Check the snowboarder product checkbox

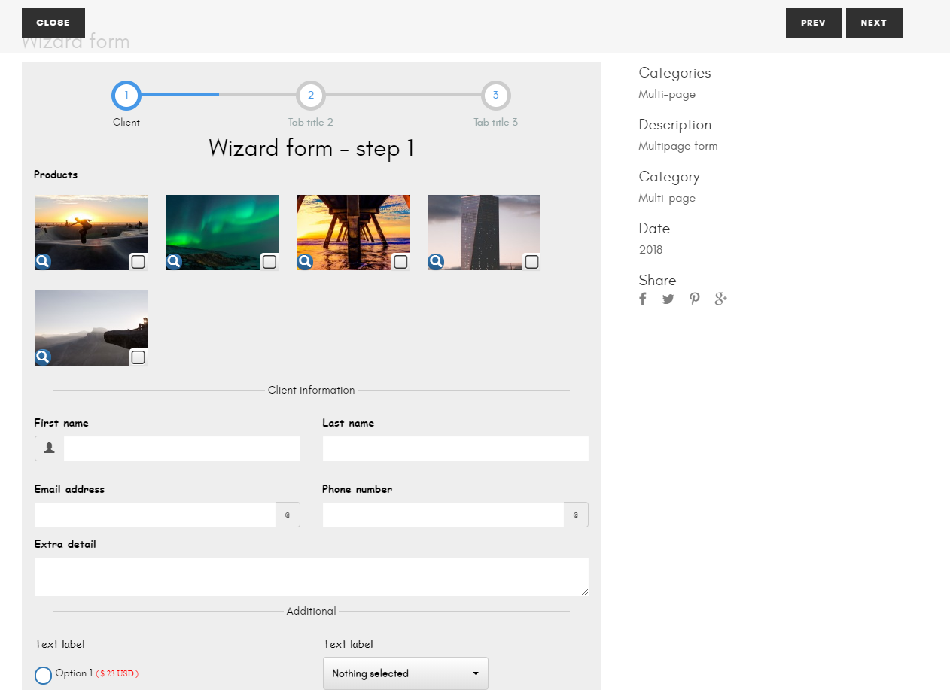tap(137, 262)
